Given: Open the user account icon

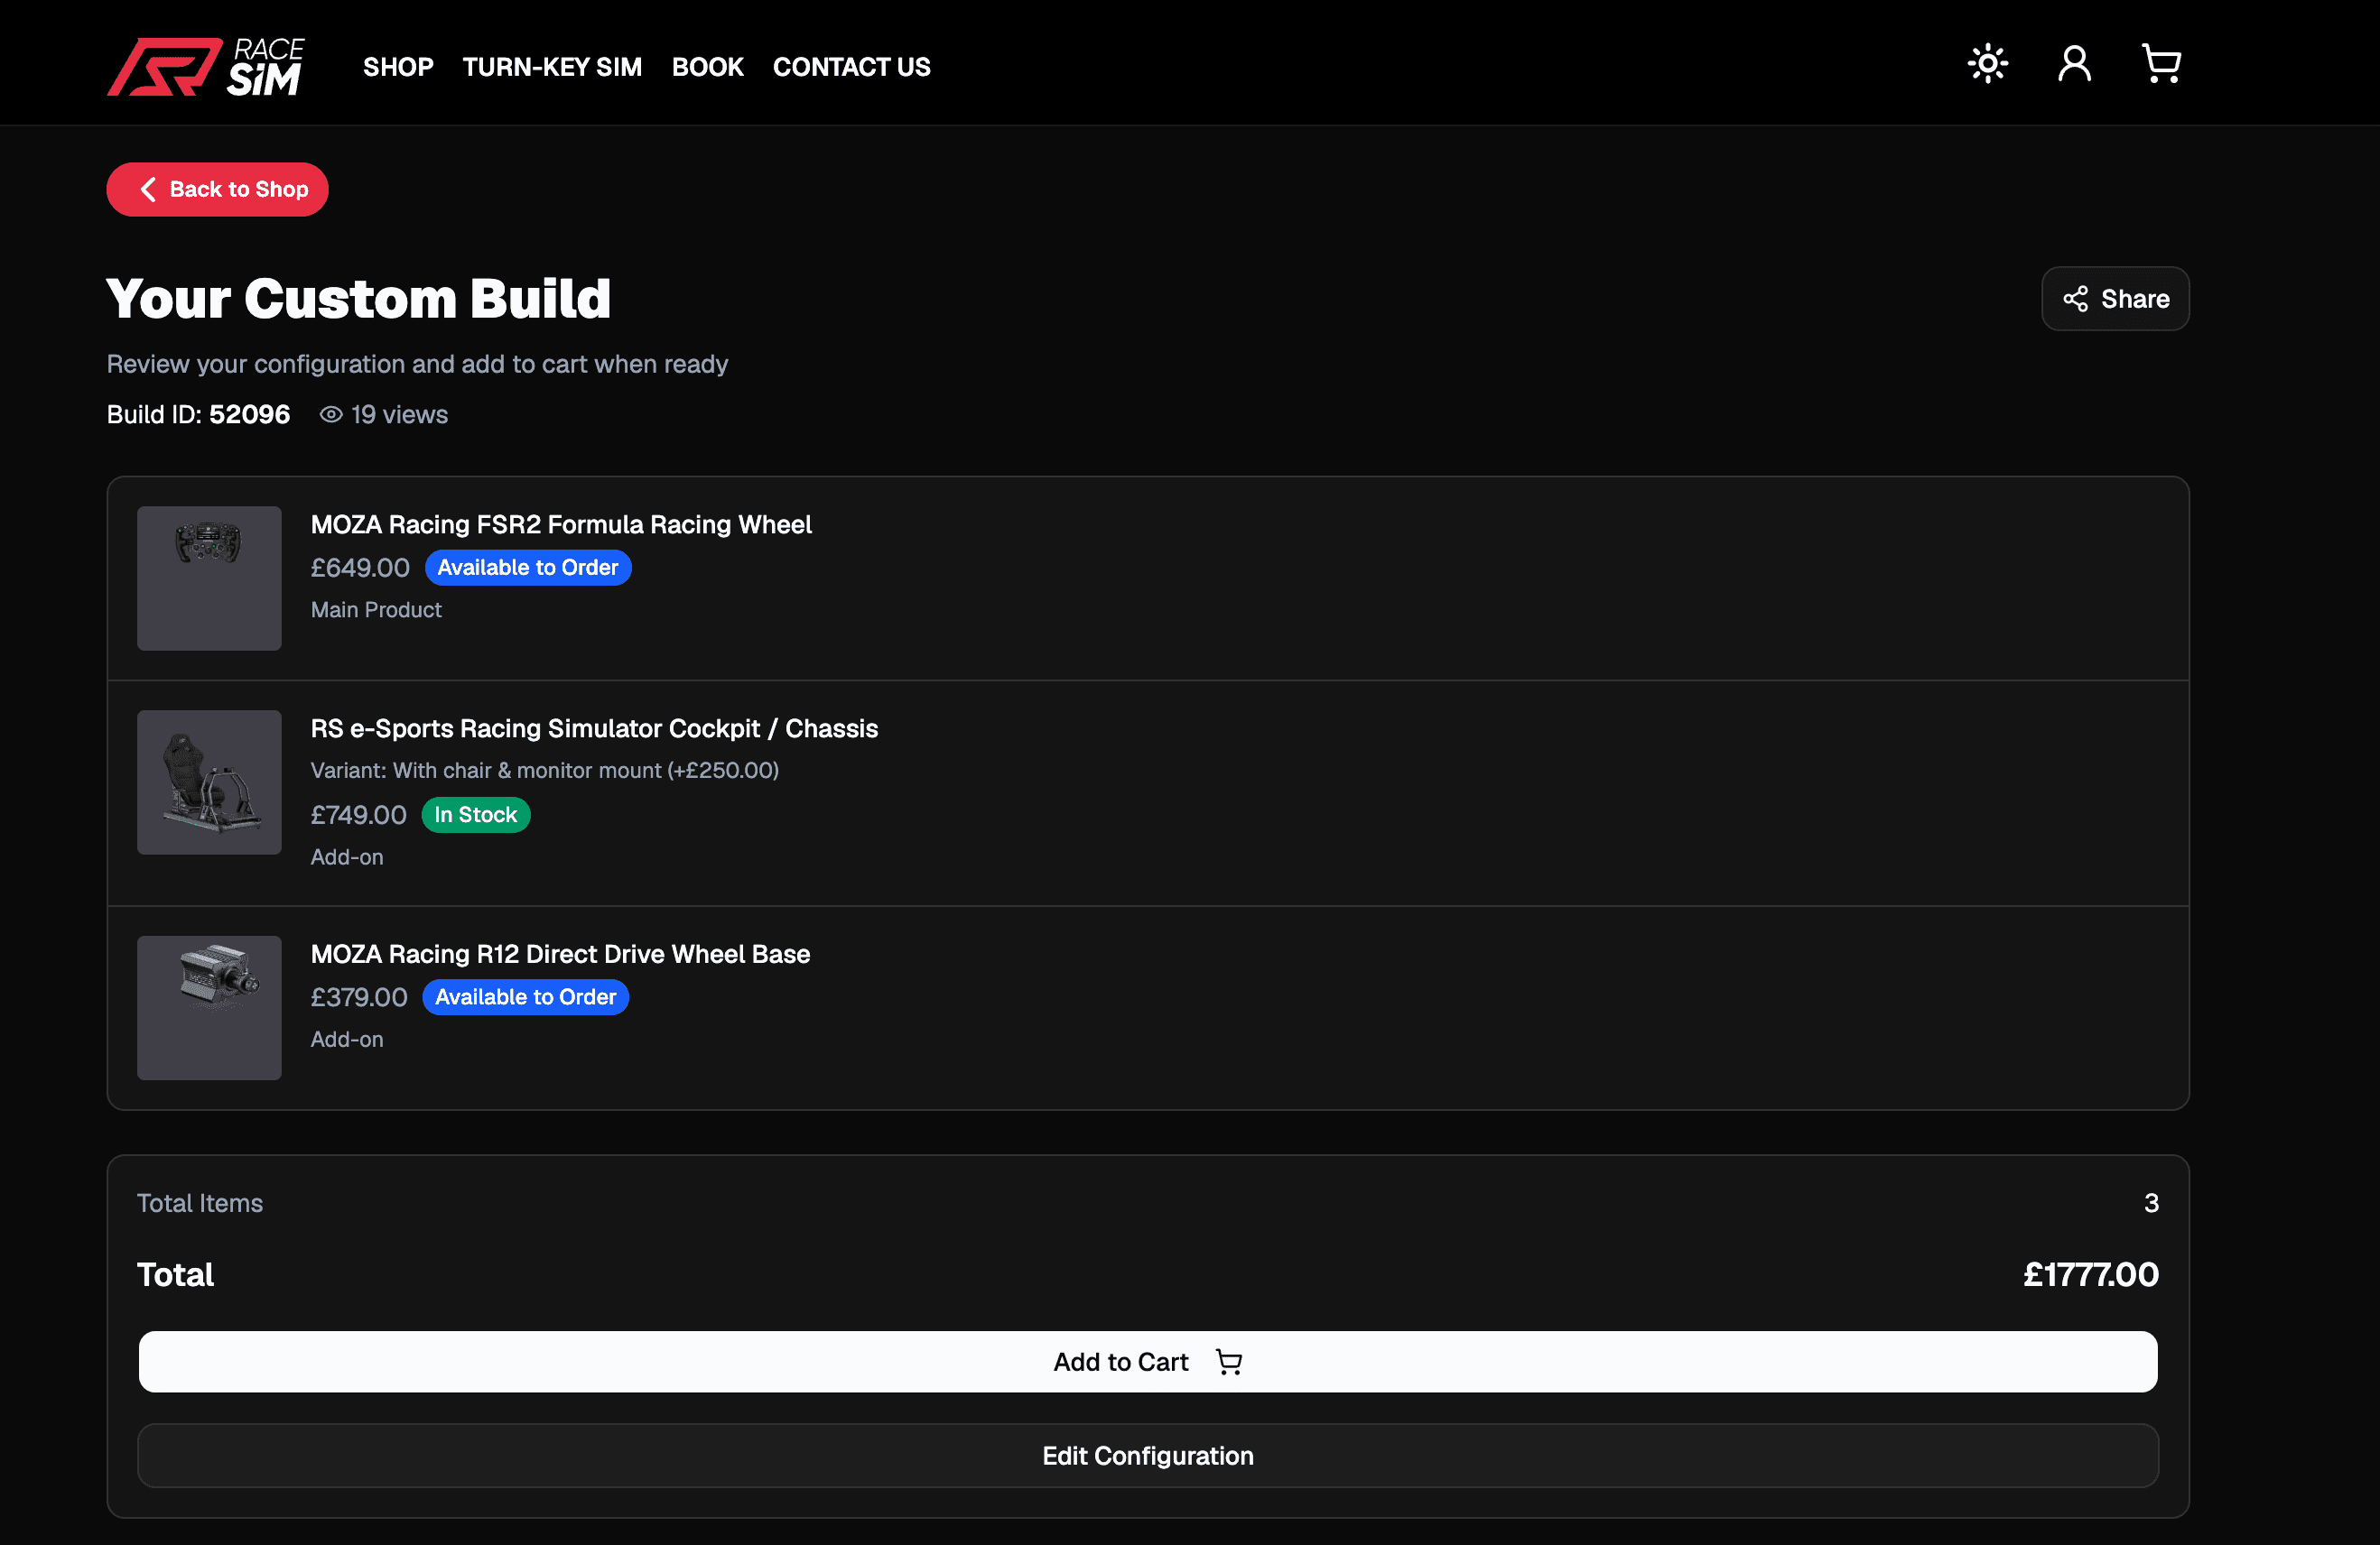Looking at the screenshot, I should click(2074, 65).
